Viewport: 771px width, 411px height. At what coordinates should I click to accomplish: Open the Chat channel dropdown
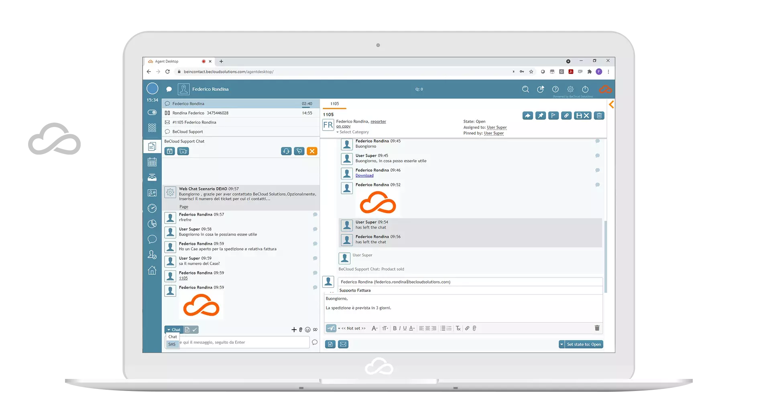pyautogui.click(x=174, y=330)
